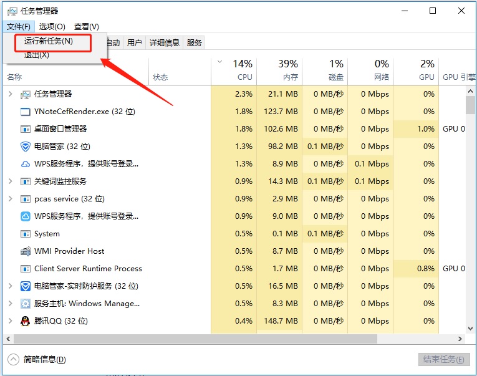Click the YNoteCefRender.exe process icon
This screenshot has width=477, height=376.
(x=26, y=112)
